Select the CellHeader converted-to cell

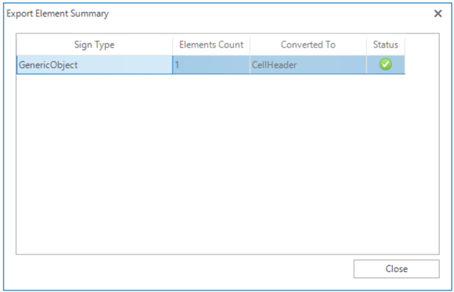pyautogui.click(x=308, y=65)
